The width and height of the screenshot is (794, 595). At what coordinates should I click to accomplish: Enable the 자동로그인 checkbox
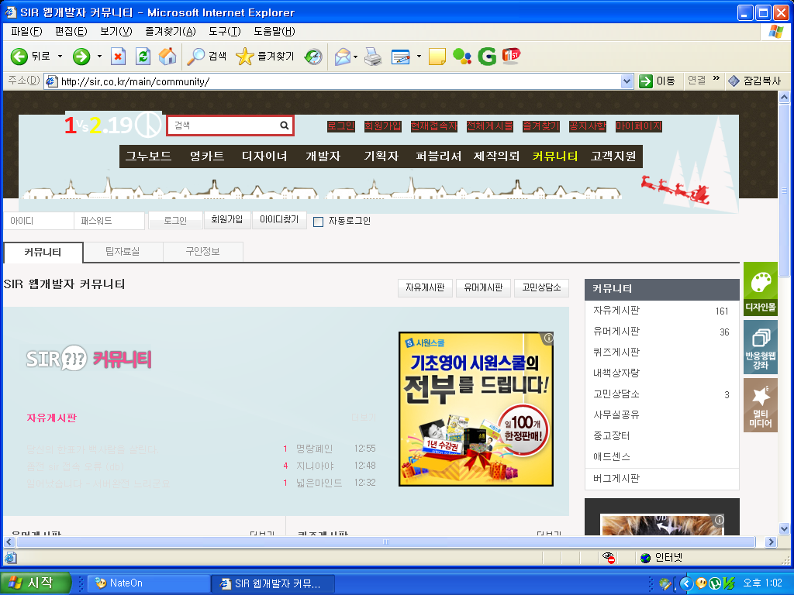tap(318, 222)
